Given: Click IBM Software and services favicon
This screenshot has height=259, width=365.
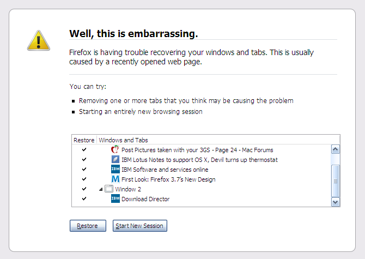Looking at the screenshot, I should pyautogui.click(x=115, y=169).
